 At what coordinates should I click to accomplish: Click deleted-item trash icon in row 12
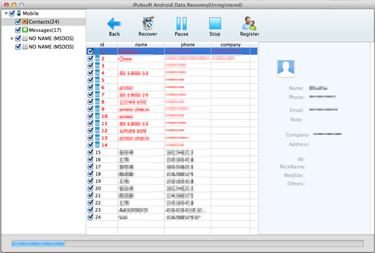coord(97,131)
